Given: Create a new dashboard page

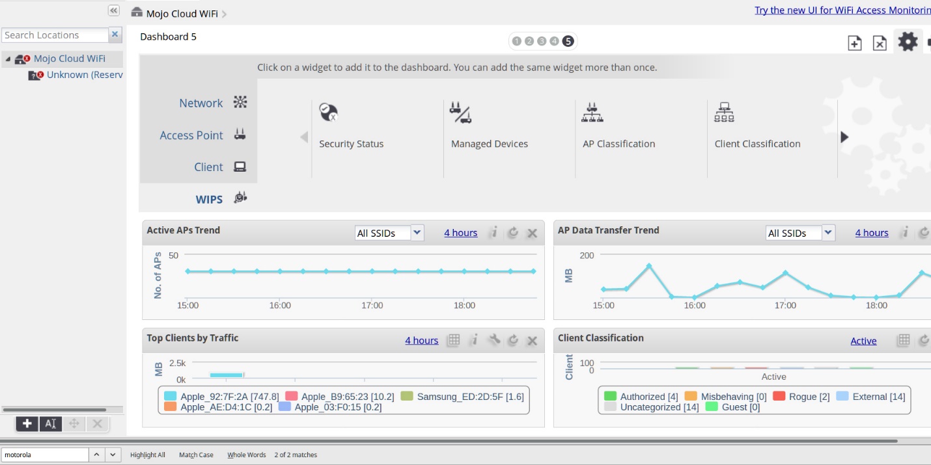Looking at the screenshot, I should pyautogui.click(x=854, y=42).
